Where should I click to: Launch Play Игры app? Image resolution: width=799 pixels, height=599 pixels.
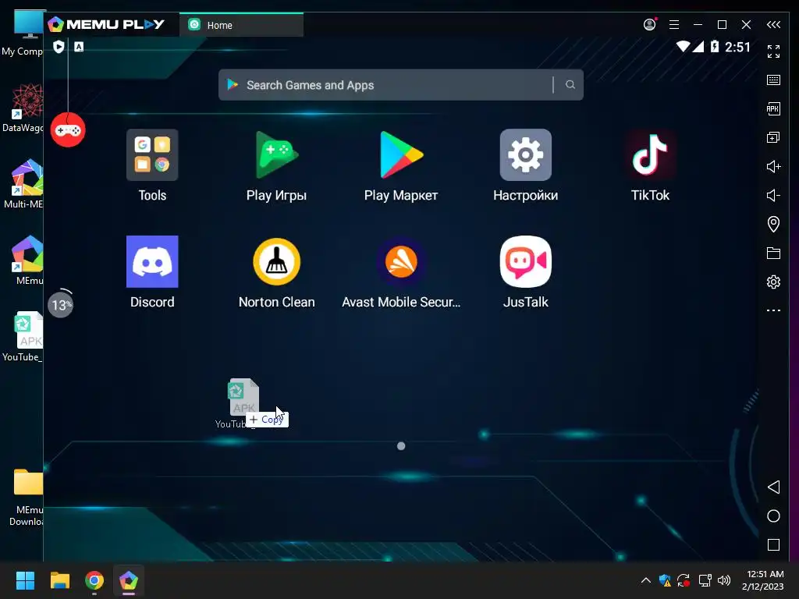coord(277,155)
